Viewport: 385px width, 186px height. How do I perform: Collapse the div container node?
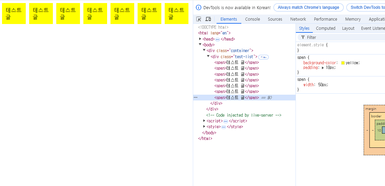pyautogui.click(x=204, y=50)
